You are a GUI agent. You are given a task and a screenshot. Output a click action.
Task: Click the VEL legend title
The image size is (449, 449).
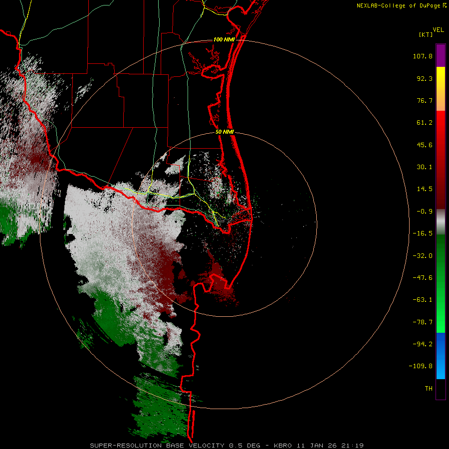438,30
